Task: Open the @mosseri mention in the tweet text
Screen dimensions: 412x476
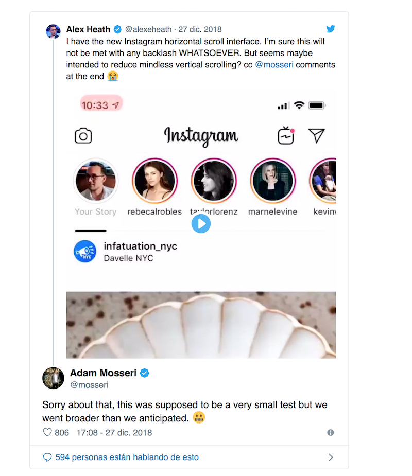Action: click(274, 64)
